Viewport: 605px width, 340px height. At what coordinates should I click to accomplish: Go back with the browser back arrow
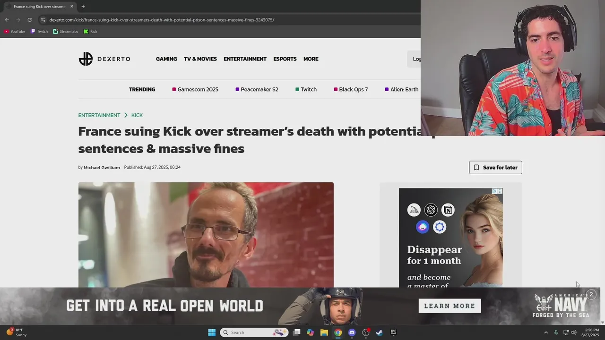(x=7, y=20)
